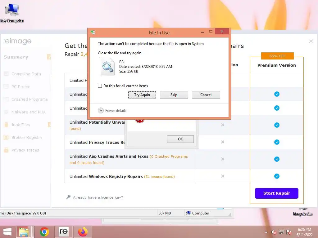Viewport: 318px width, 238px height.
Task: Select Malware and PUA sidebar icon
Action: [6, 112]
